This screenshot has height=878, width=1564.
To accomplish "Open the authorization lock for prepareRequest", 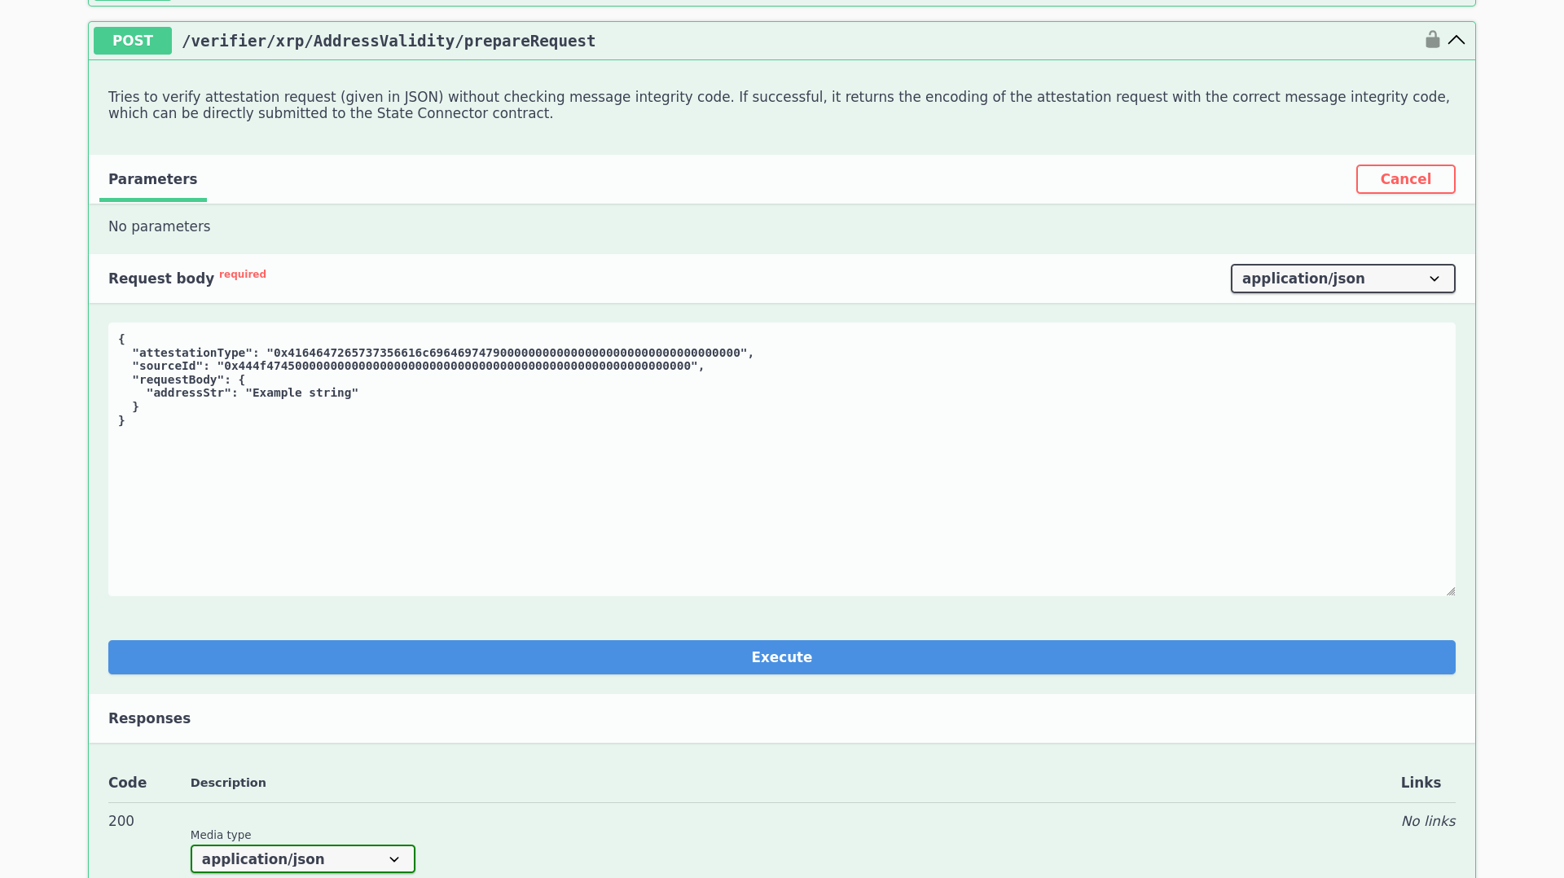I will tap(1433, 38).
